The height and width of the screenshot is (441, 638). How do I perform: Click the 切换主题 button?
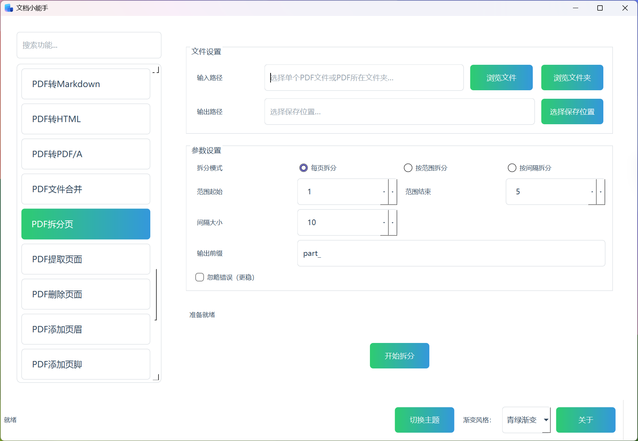[424, 420]
